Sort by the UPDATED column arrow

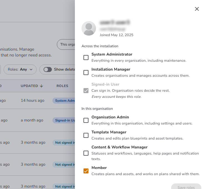(41, 86)
